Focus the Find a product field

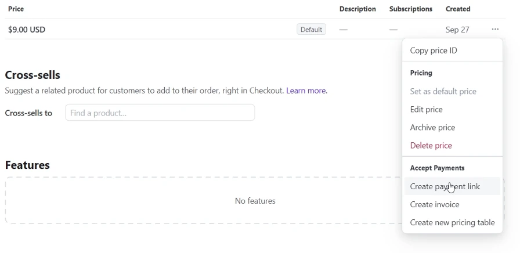tap(160, 113)
